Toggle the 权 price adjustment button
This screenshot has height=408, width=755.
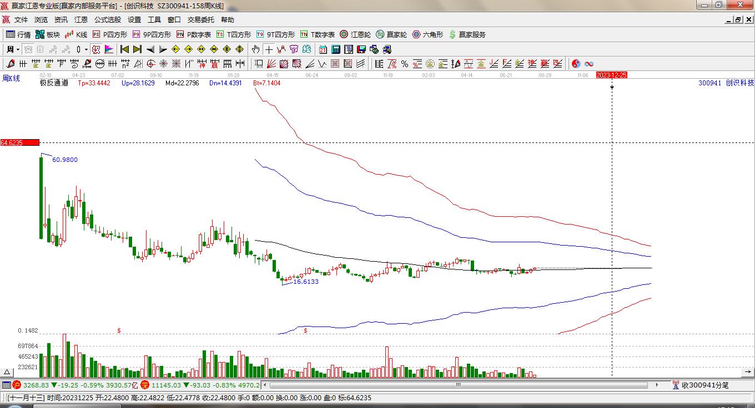96,49
